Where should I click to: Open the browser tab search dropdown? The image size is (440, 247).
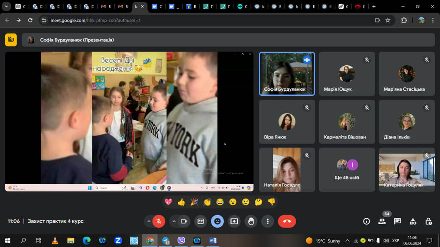tap(6, 6)
